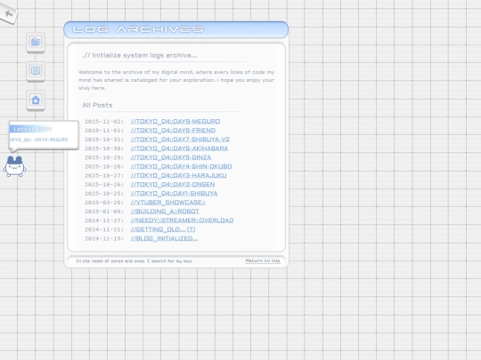Open post TOKYO_Q4::DAY3-HARAJUKU
The image size is (481, 360).
click(178, 176)
